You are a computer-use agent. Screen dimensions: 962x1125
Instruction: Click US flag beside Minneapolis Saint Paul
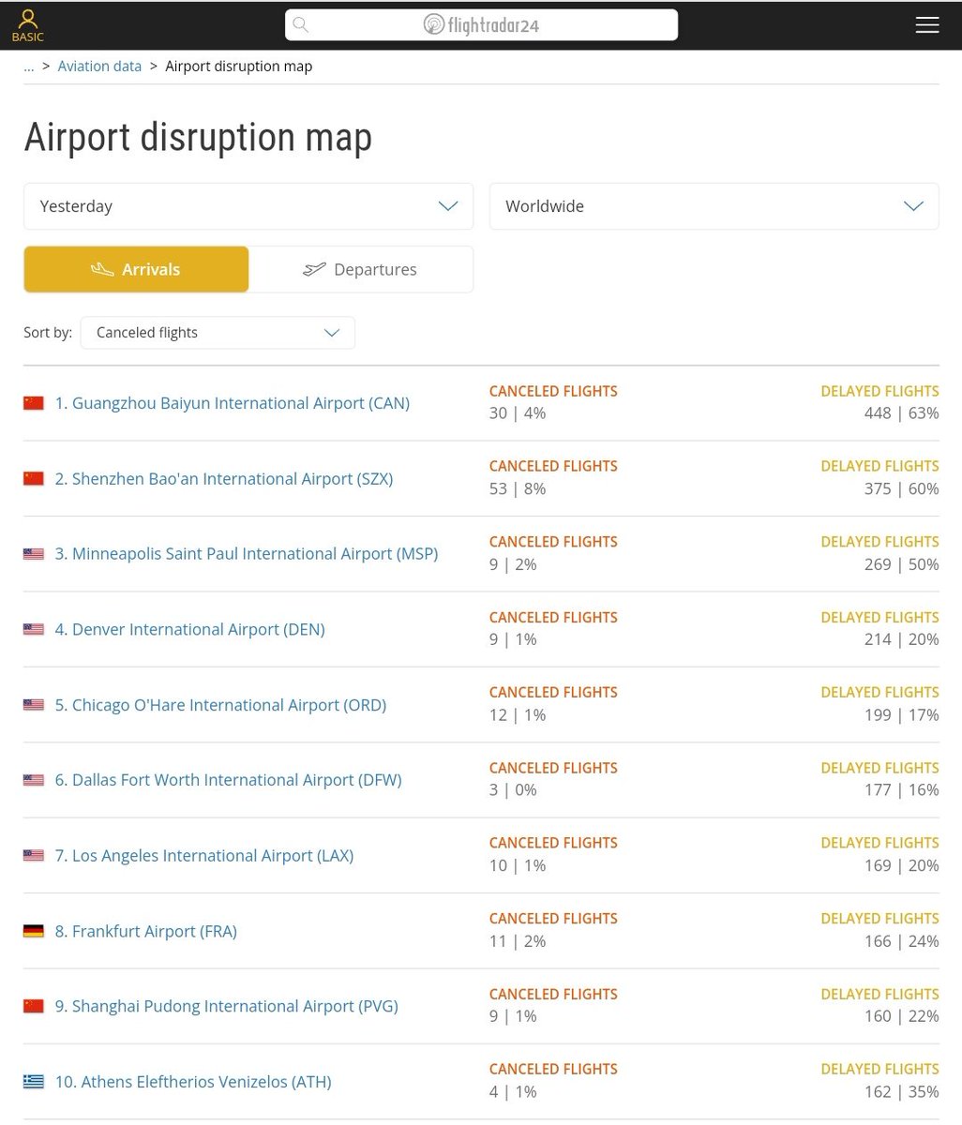coord(34,554)
